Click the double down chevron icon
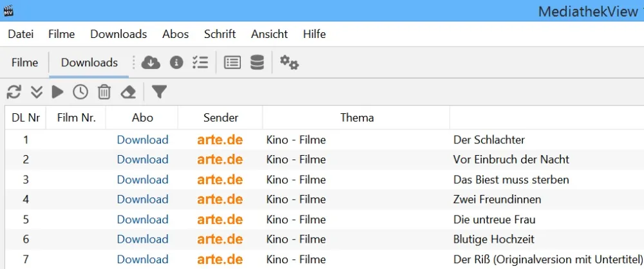Image resolution: width=644 pixels, height=269 pixels. pyautogui.click(x=37, y=92)
